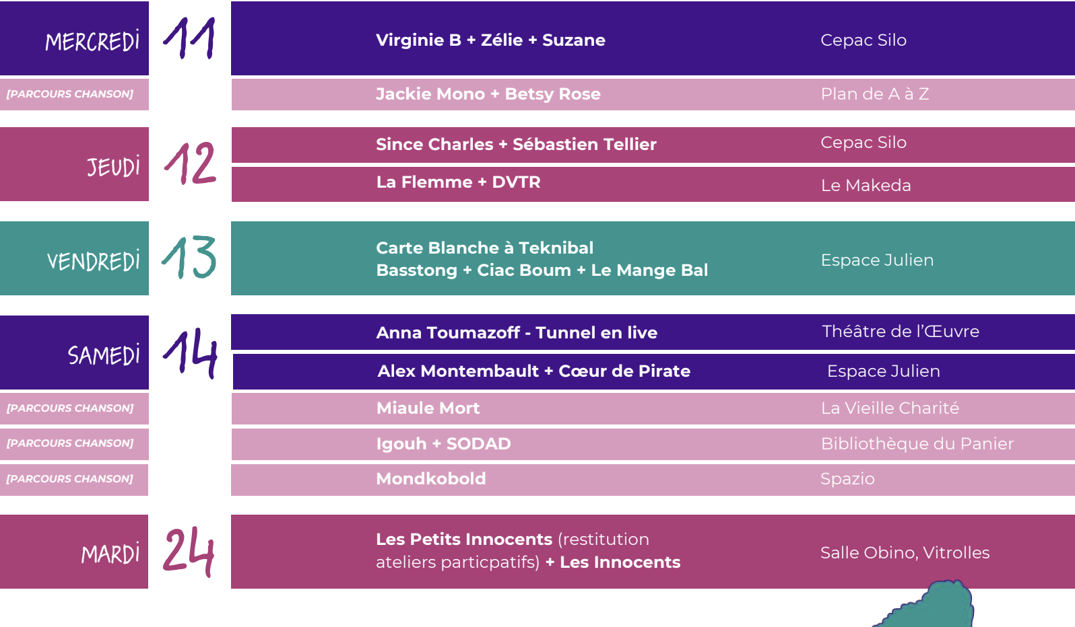
Task: Click Salle Obino, Vitrolles venue
Action: pos(905,553)
